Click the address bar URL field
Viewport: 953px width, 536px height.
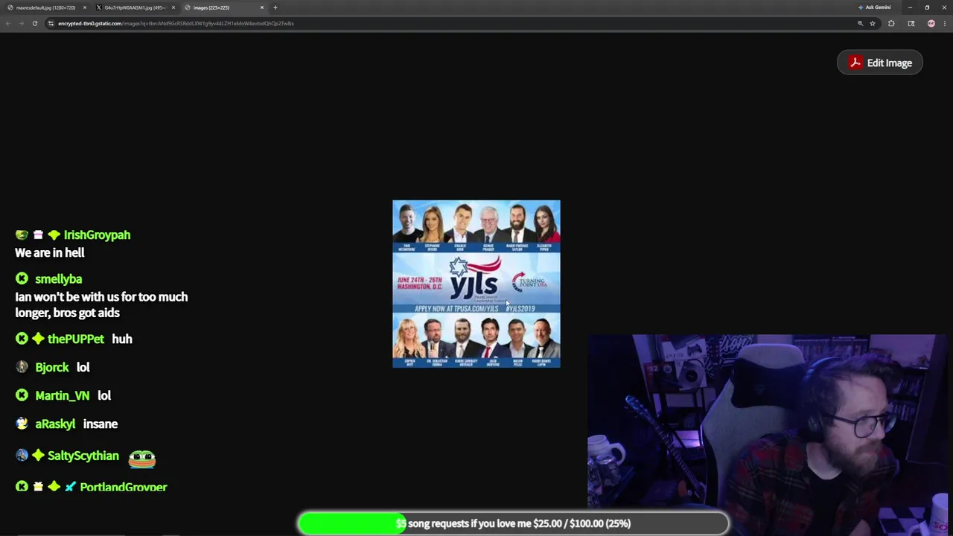coord(447,23)
